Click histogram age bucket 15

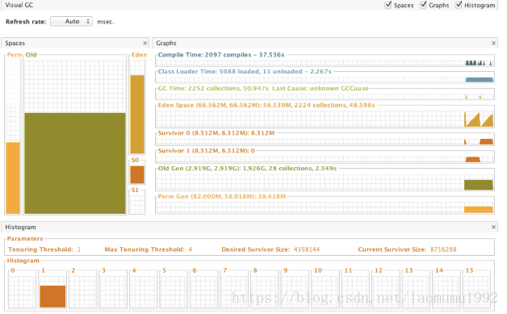(477, 289)
